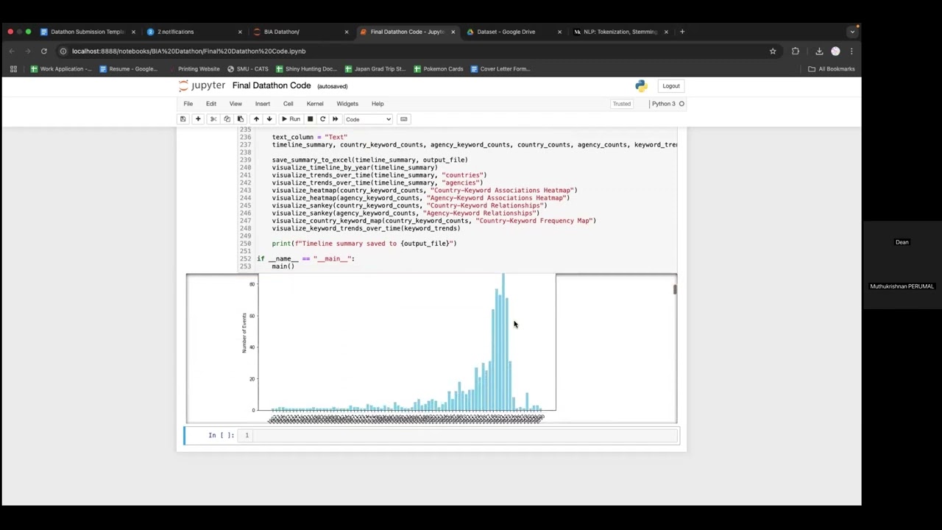Insert a cell below with the plus icon
The height and width of the screenshot is (530, 942).
[x=198, y=119]
